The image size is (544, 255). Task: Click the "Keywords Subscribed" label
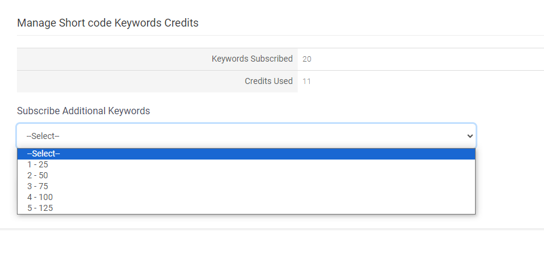coord(252,59)
